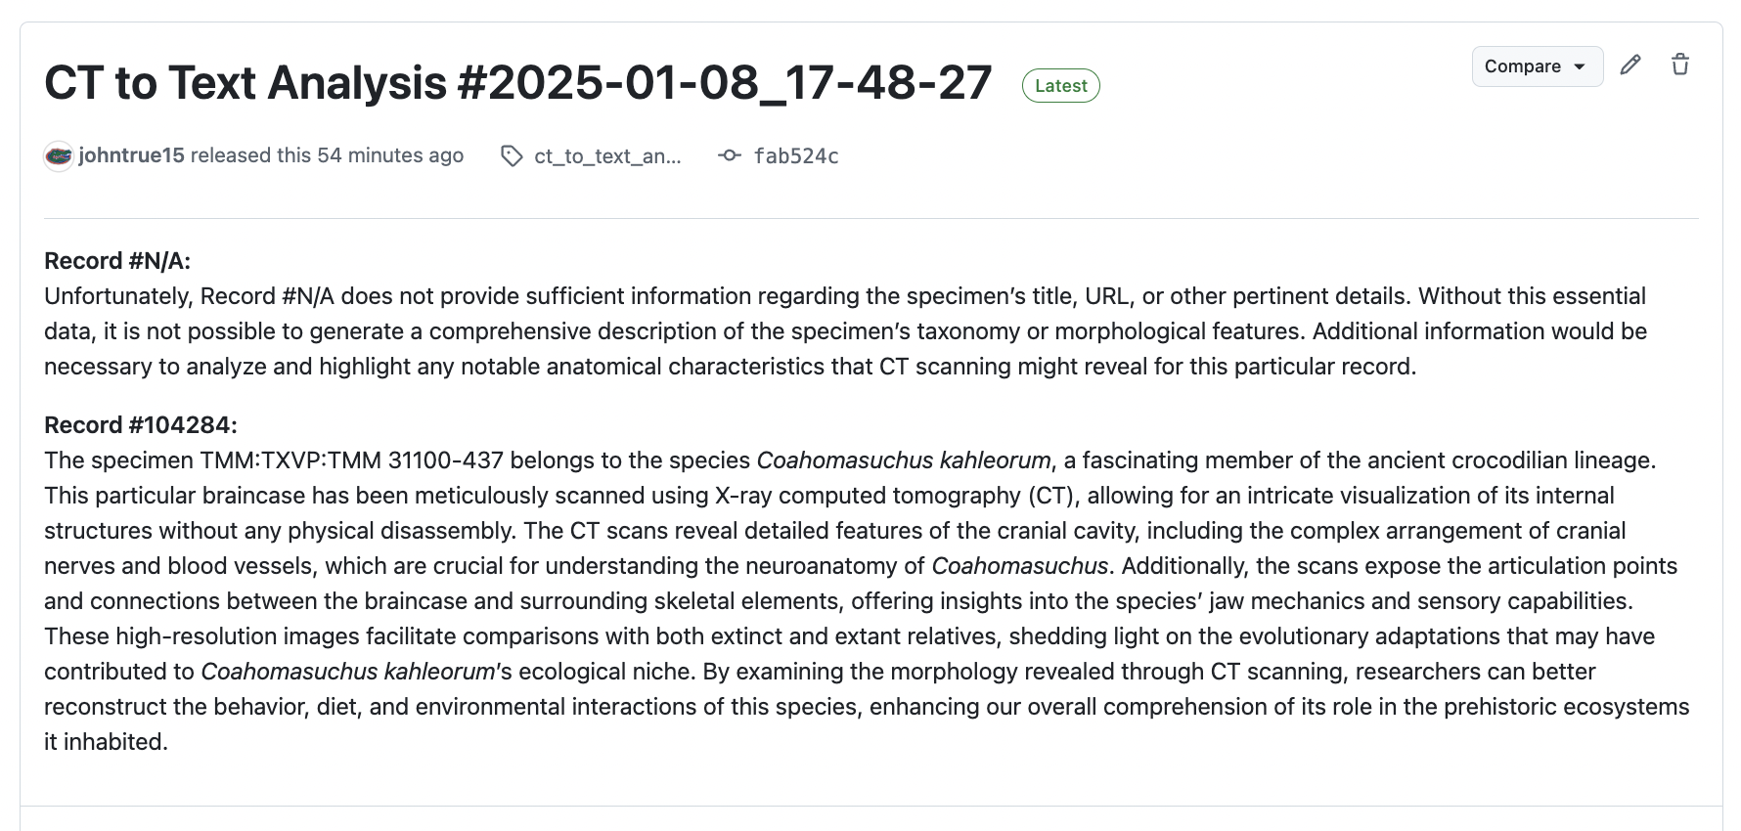Click the johntrue15 avatar image
The width and height of the screenshot is (1741, 831).
point(59,156)
